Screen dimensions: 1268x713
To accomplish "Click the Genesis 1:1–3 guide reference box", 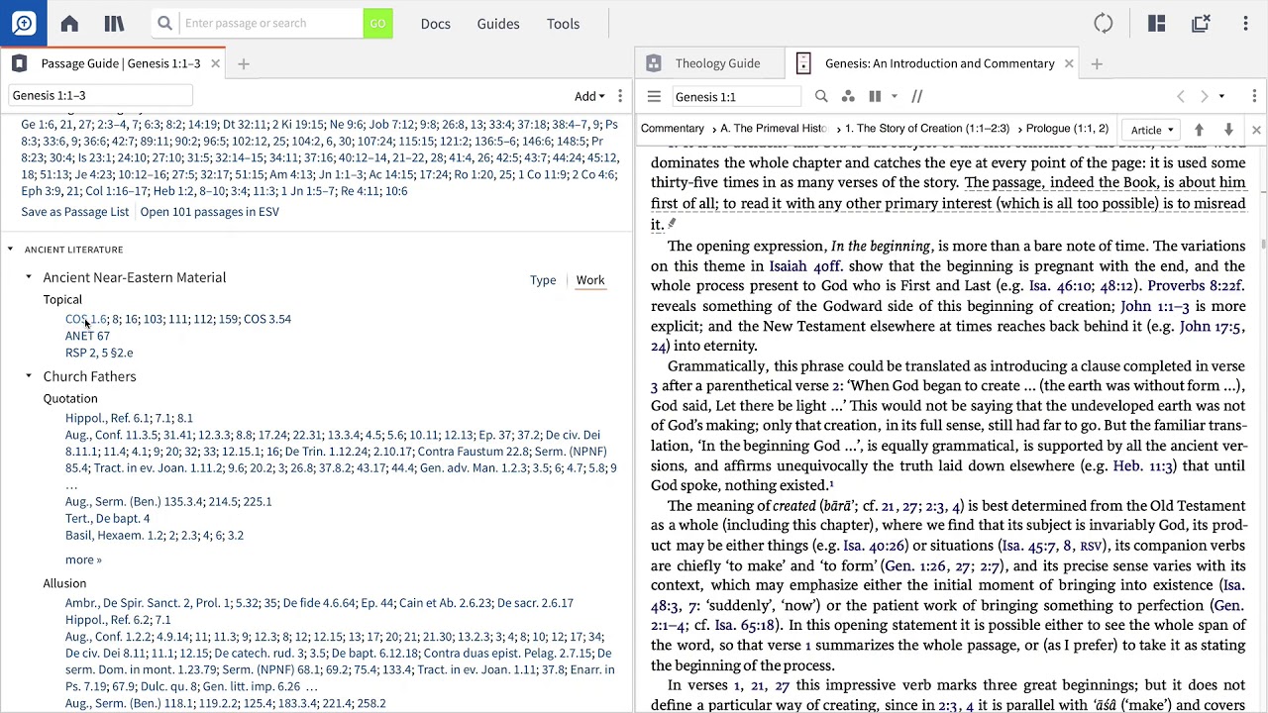I will click(100, 95).
